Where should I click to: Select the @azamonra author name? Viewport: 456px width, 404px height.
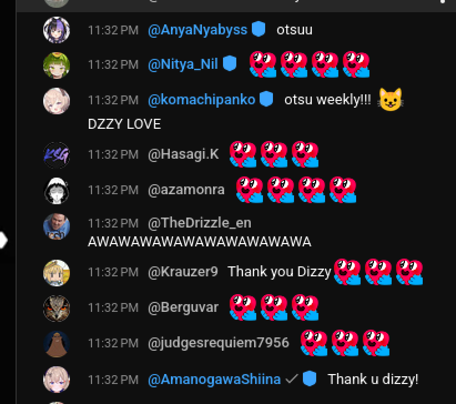coord(186,190)
